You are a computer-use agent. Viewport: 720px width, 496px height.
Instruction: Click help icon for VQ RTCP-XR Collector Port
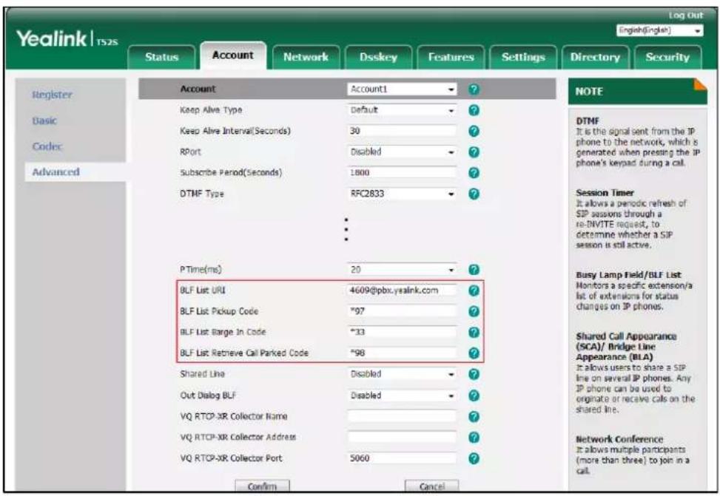(x=474, y=458)
